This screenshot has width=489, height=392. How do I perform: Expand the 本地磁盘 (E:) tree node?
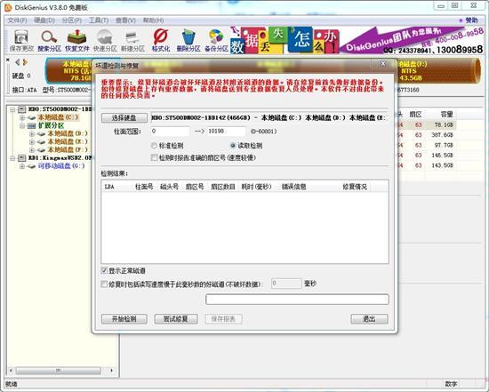point(32,141)
